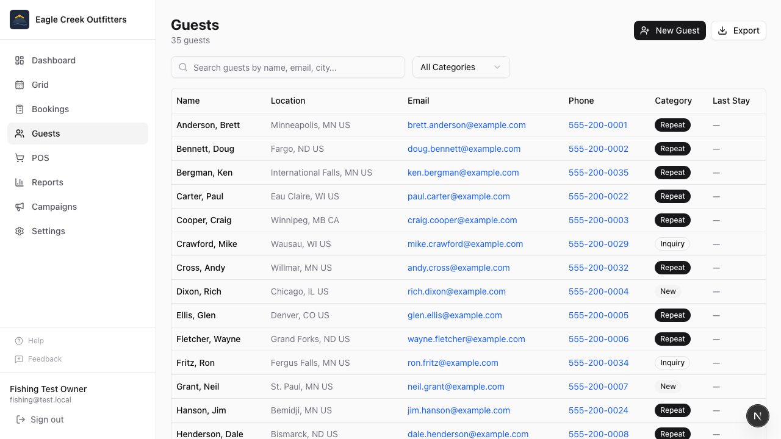This screenshot has height=439, width=781.
Task: Click the Help question mark icon
Action: (19, 341)
